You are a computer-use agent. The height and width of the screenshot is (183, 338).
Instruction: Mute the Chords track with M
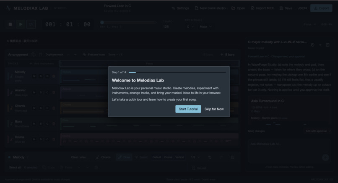coord(34,108)
